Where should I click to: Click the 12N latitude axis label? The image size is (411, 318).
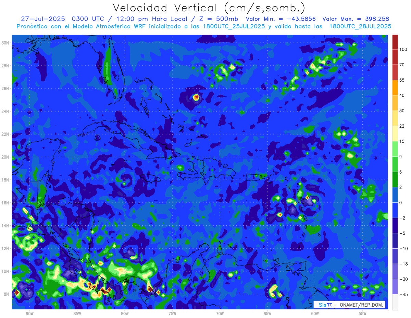coord(6,248)
